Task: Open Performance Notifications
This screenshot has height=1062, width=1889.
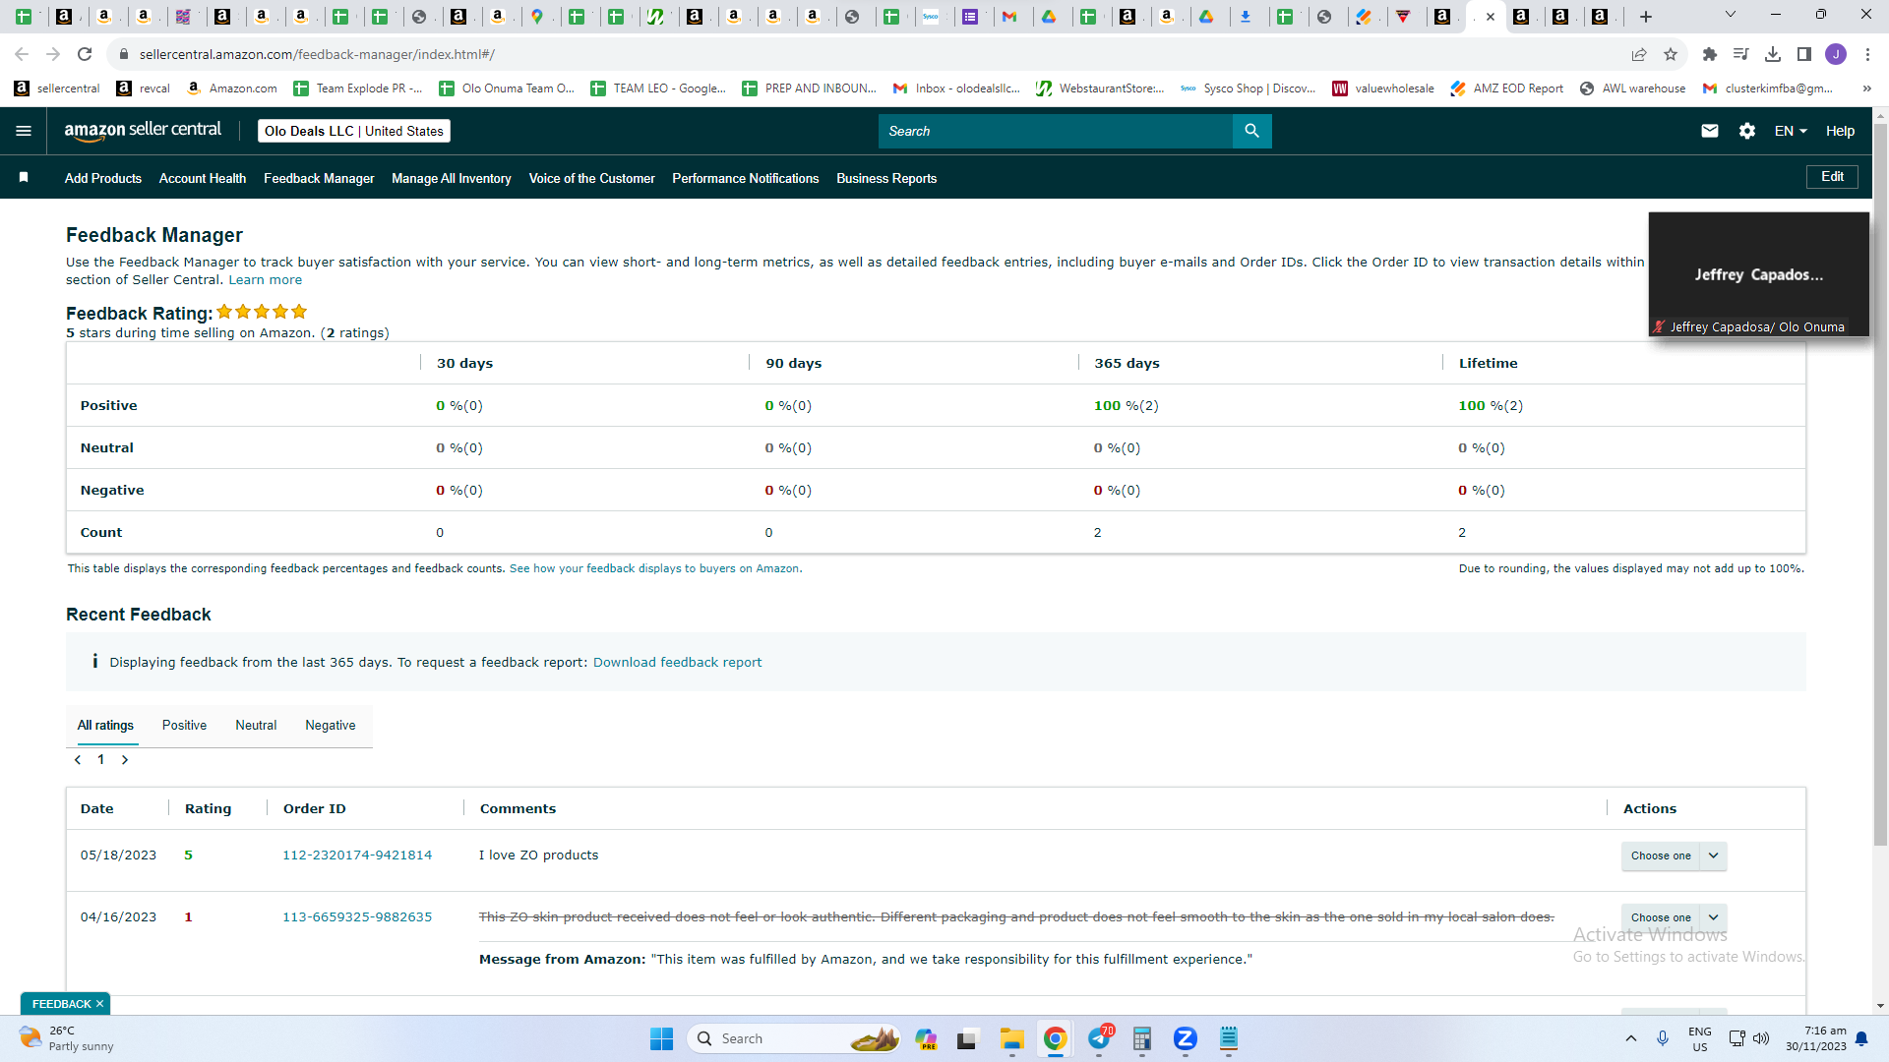Action: pyautogui.click(x=746, y=178)
